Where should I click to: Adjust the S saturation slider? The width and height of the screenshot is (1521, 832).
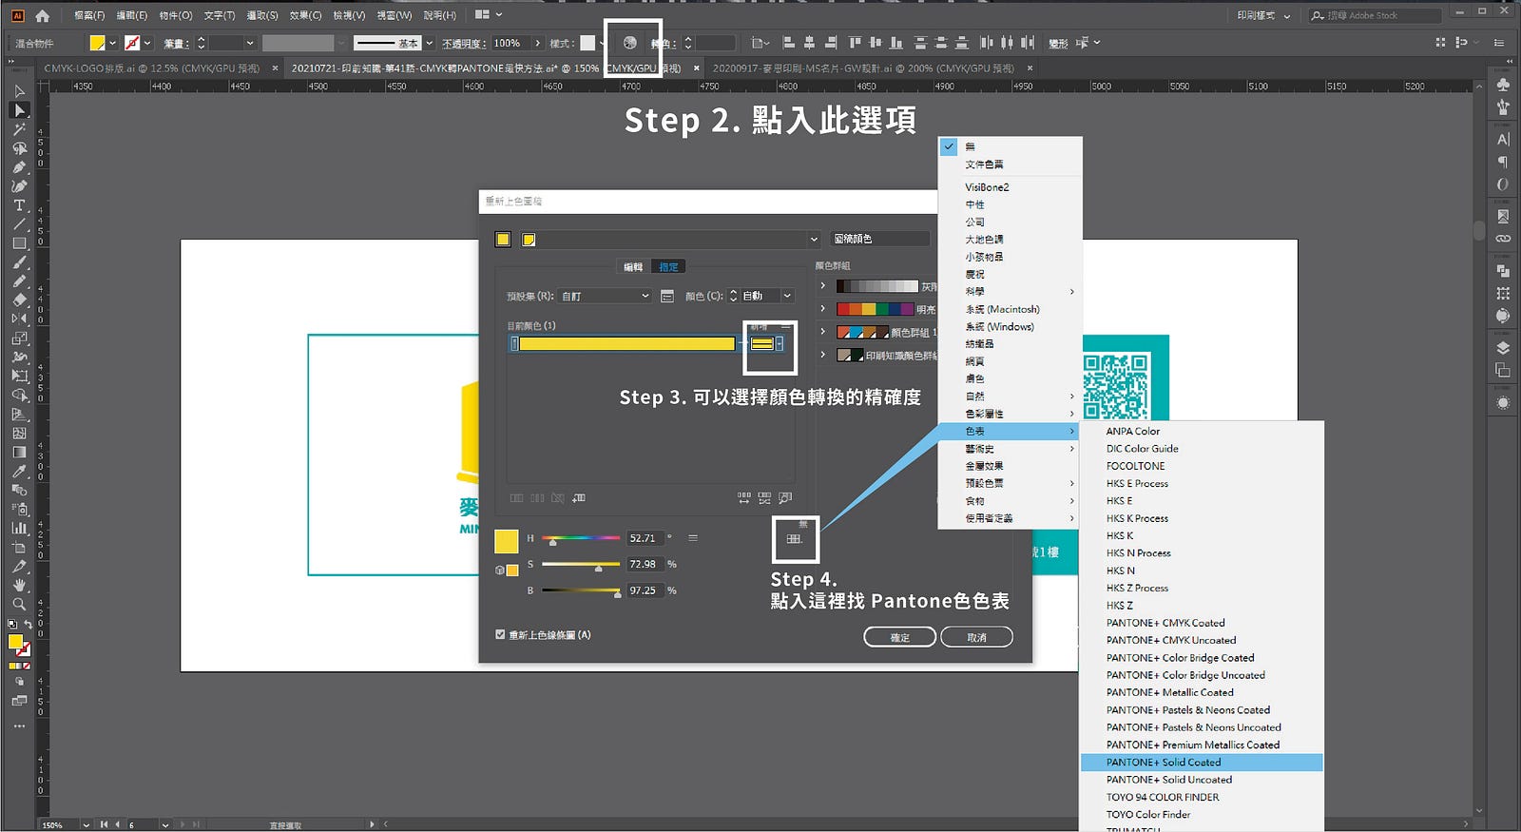click(x=582, y=565)
